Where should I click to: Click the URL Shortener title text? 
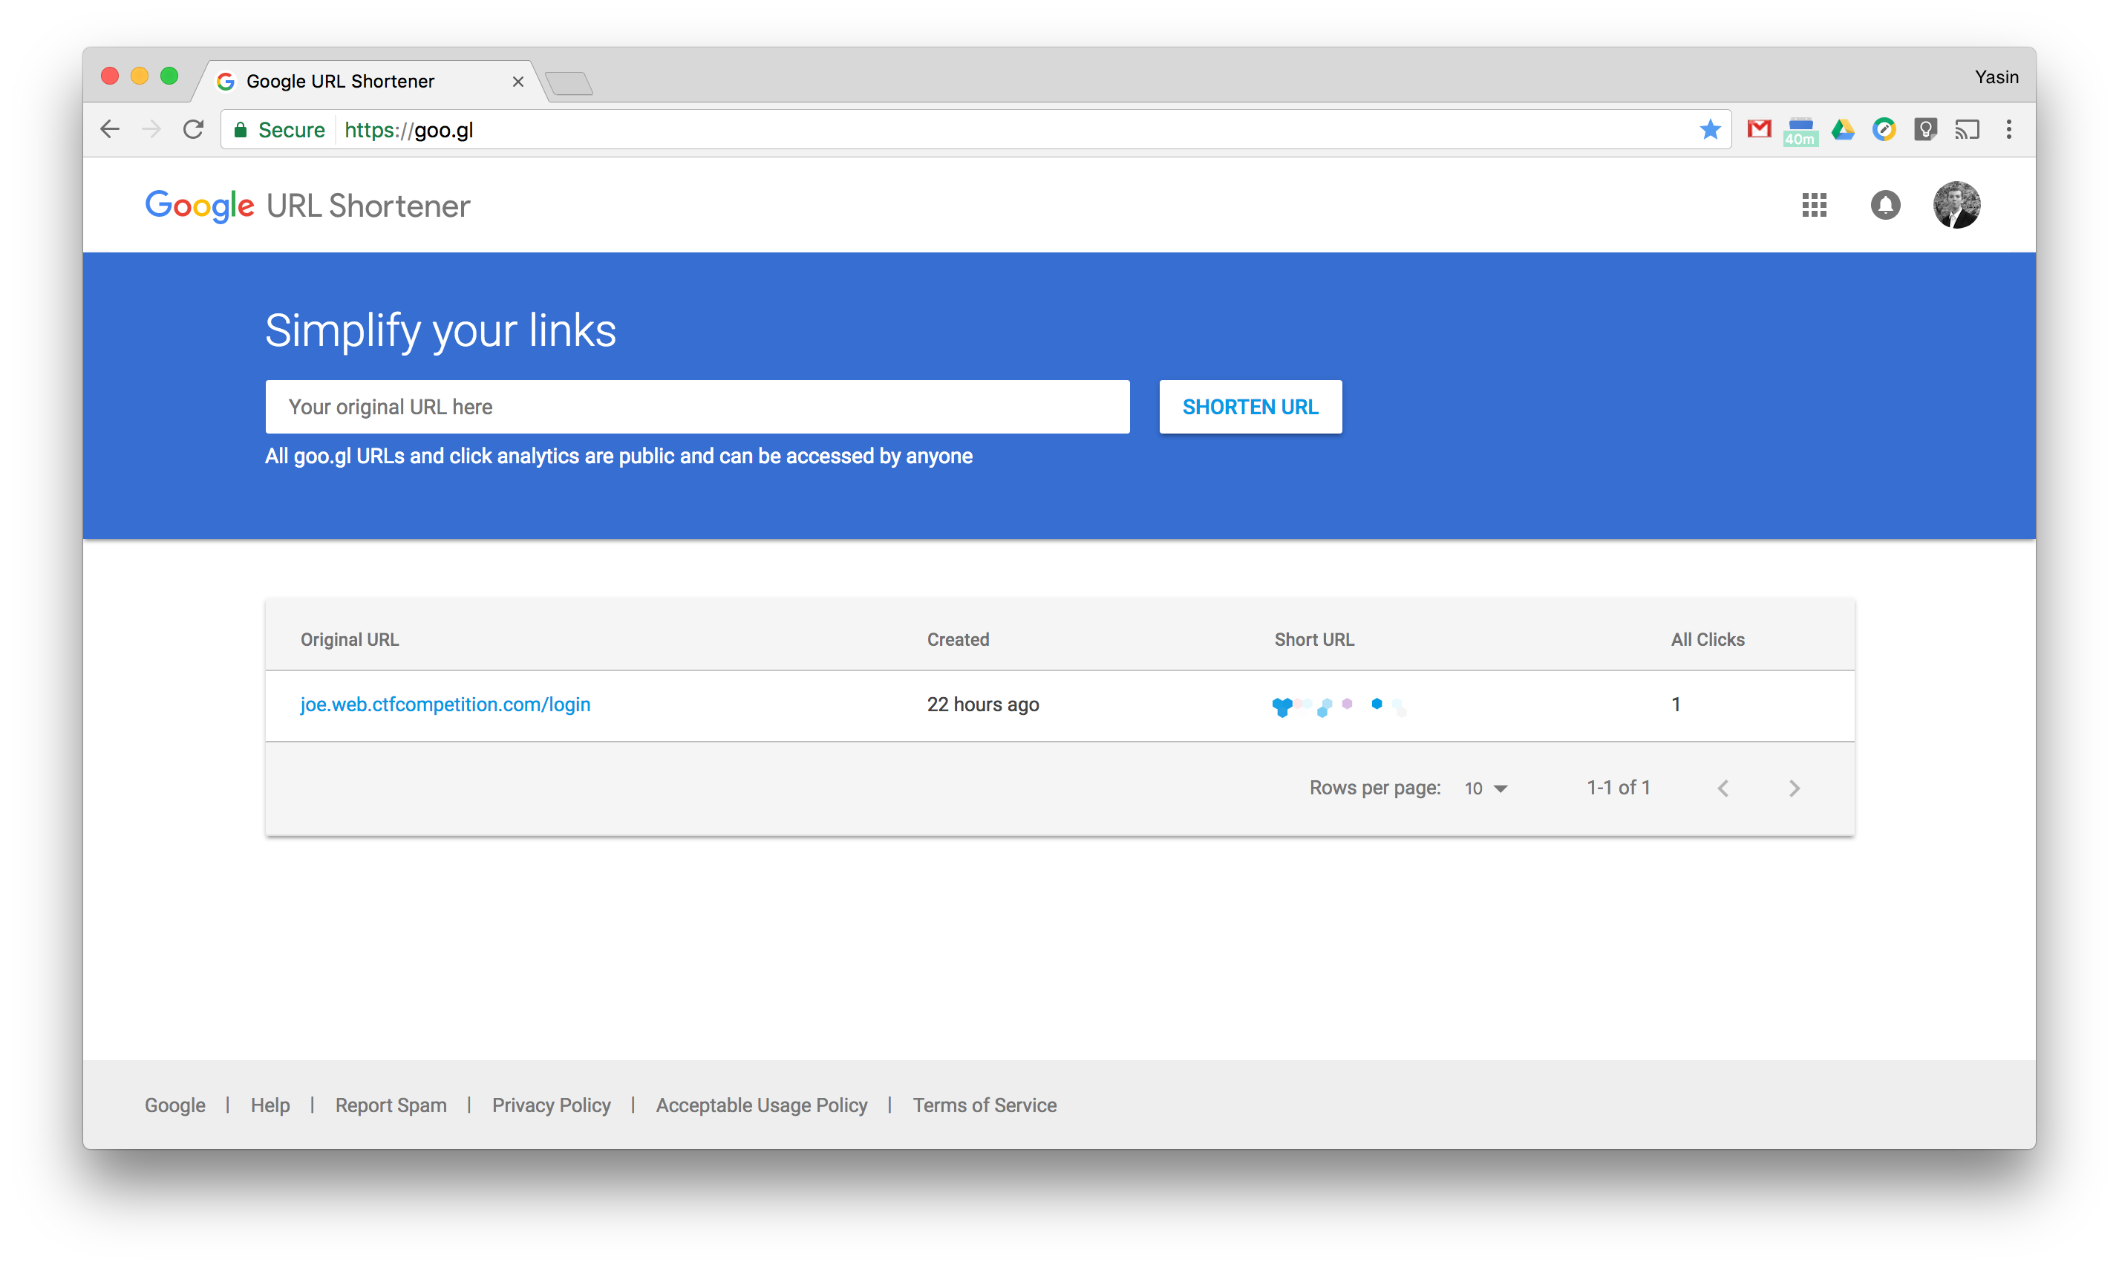368,206
